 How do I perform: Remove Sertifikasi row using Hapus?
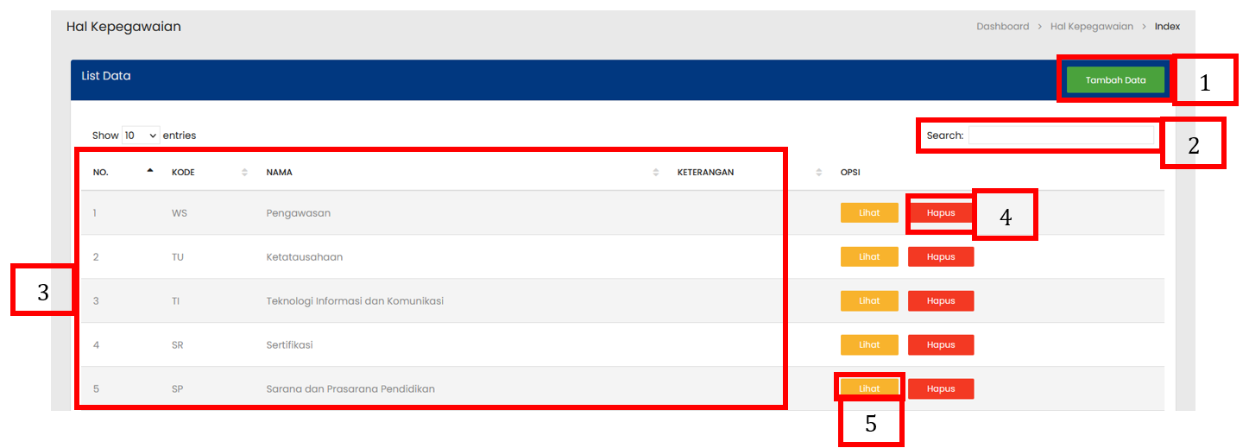tap(941, 345)
